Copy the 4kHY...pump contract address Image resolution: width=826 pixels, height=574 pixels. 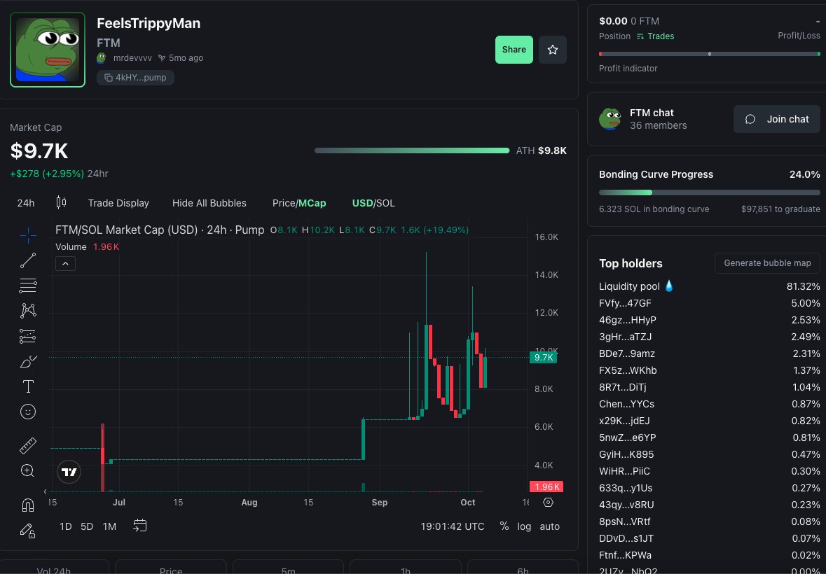(135, 77)
